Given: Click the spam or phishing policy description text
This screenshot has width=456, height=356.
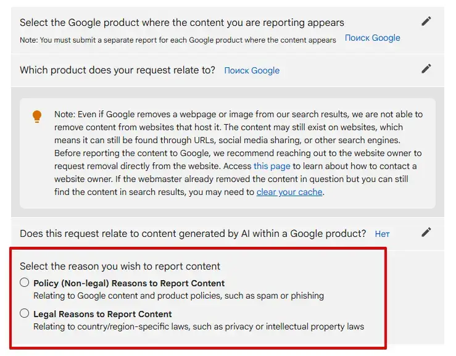Looking at the screenshot, I should pos(178,296).
